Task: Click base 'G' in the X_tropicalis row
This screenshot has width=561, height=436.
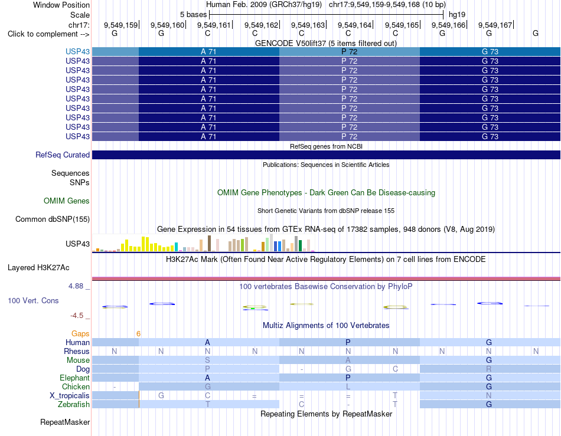Action: point(161,396)
